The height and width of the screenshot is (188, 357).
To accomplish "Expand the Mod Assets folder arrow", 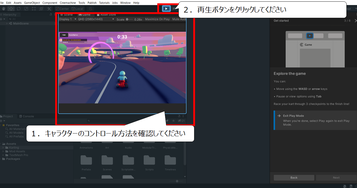I will point(3,151).
